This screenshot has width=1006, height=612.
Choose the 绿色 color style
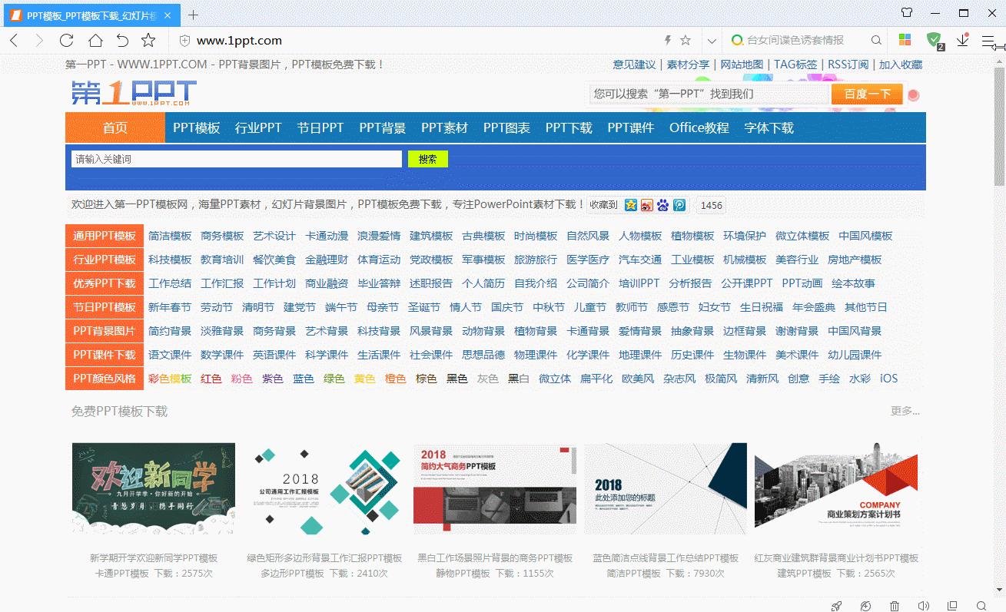(x=334, y=379)
